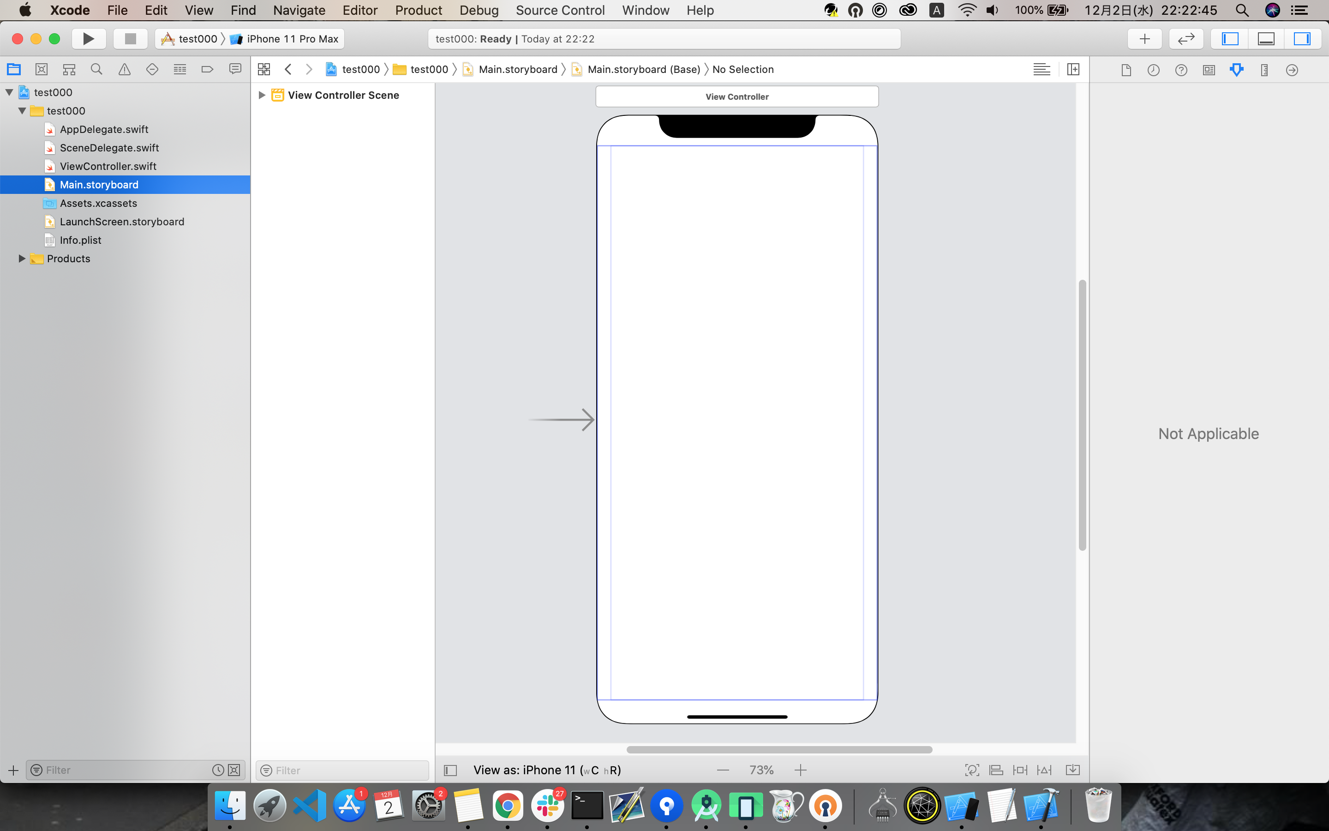
Task: Zoom out of the storyboard canvas
Action: pyautogui.click(x=723, y=770)
